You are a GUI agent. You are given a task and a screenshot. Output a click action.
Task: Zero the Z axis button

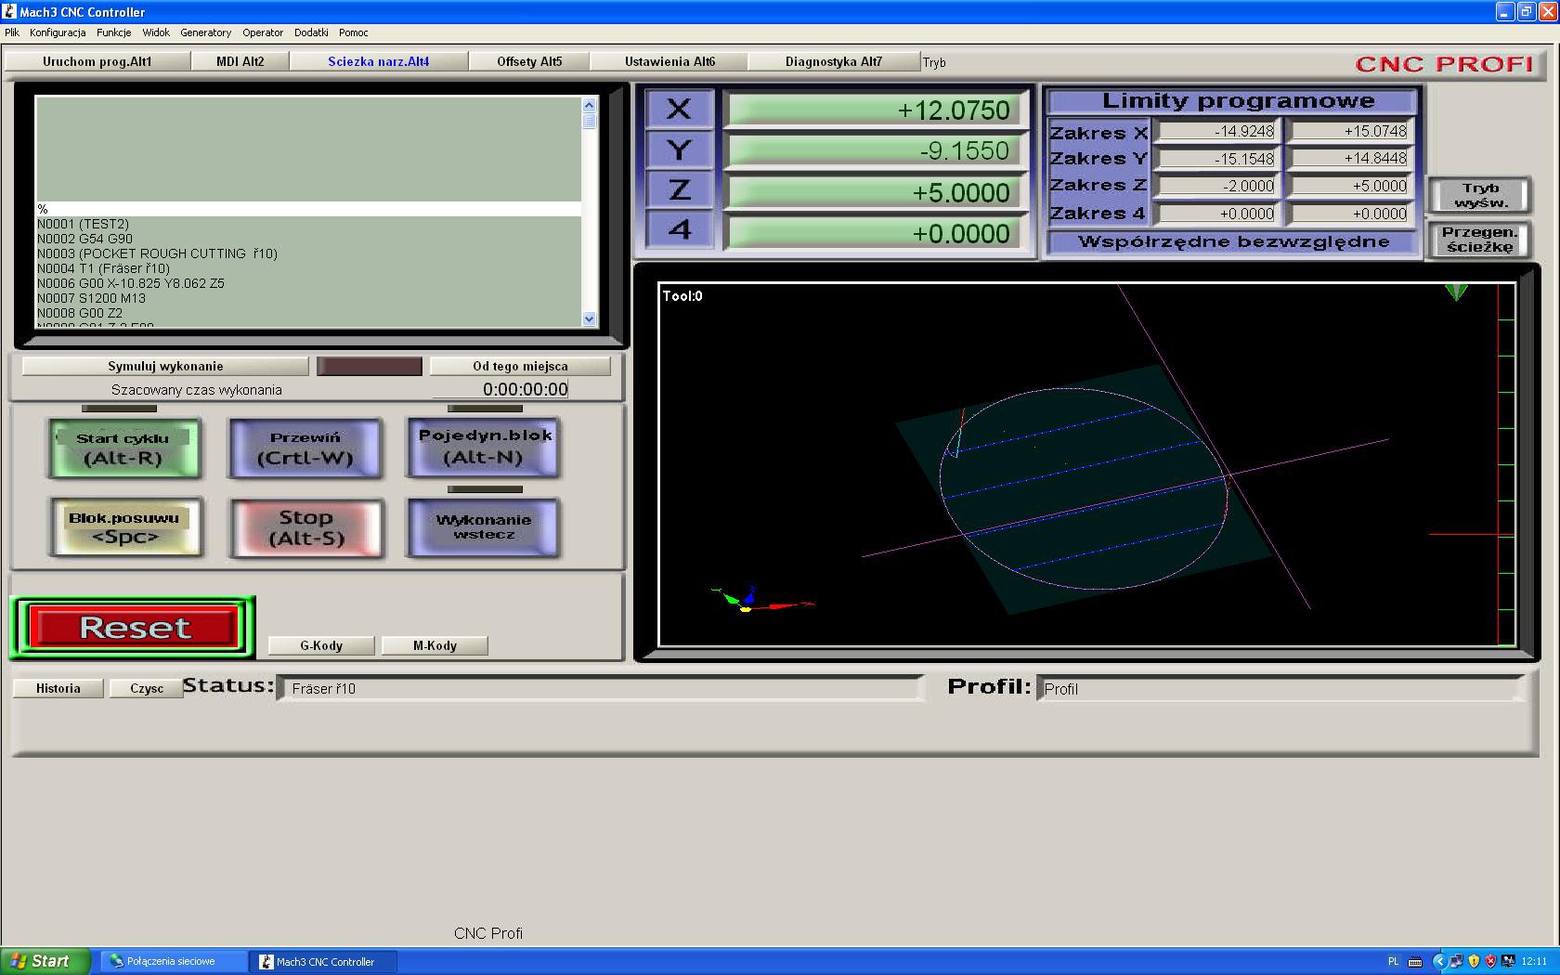[x=679, y=190]
